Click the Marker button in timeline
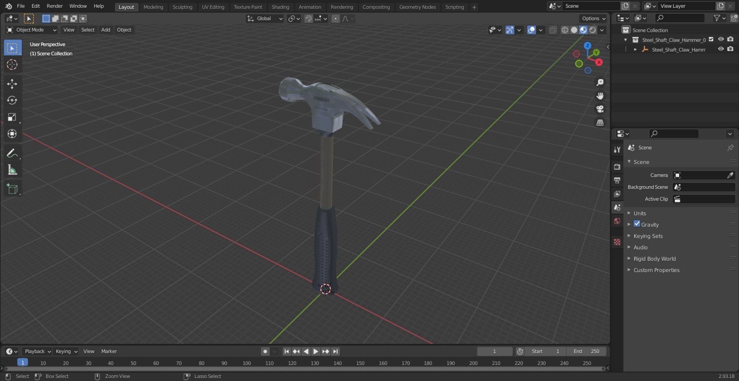 (x=109, y=351)
